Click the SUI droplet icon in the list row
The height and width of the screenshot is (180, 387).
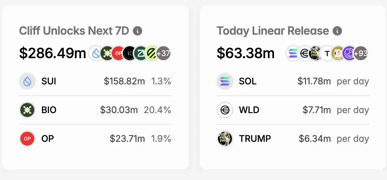coord(27,81)
